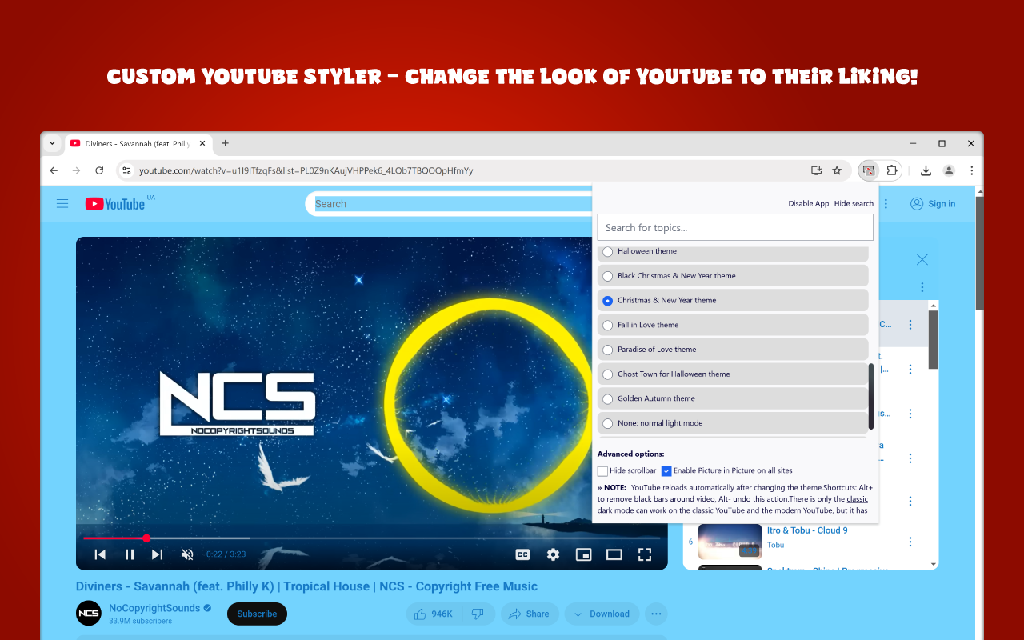Open the Custom YouTube Styler extension icon
This screenshot has width=1024, height=640.
[x=868, y=170]
